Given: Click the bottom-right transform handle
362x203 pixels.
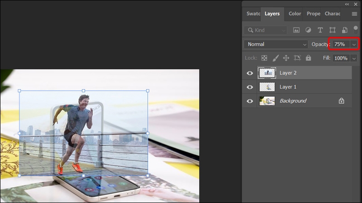Looking at the screenshot, I should pyautogui.click(x=148, y=175).
